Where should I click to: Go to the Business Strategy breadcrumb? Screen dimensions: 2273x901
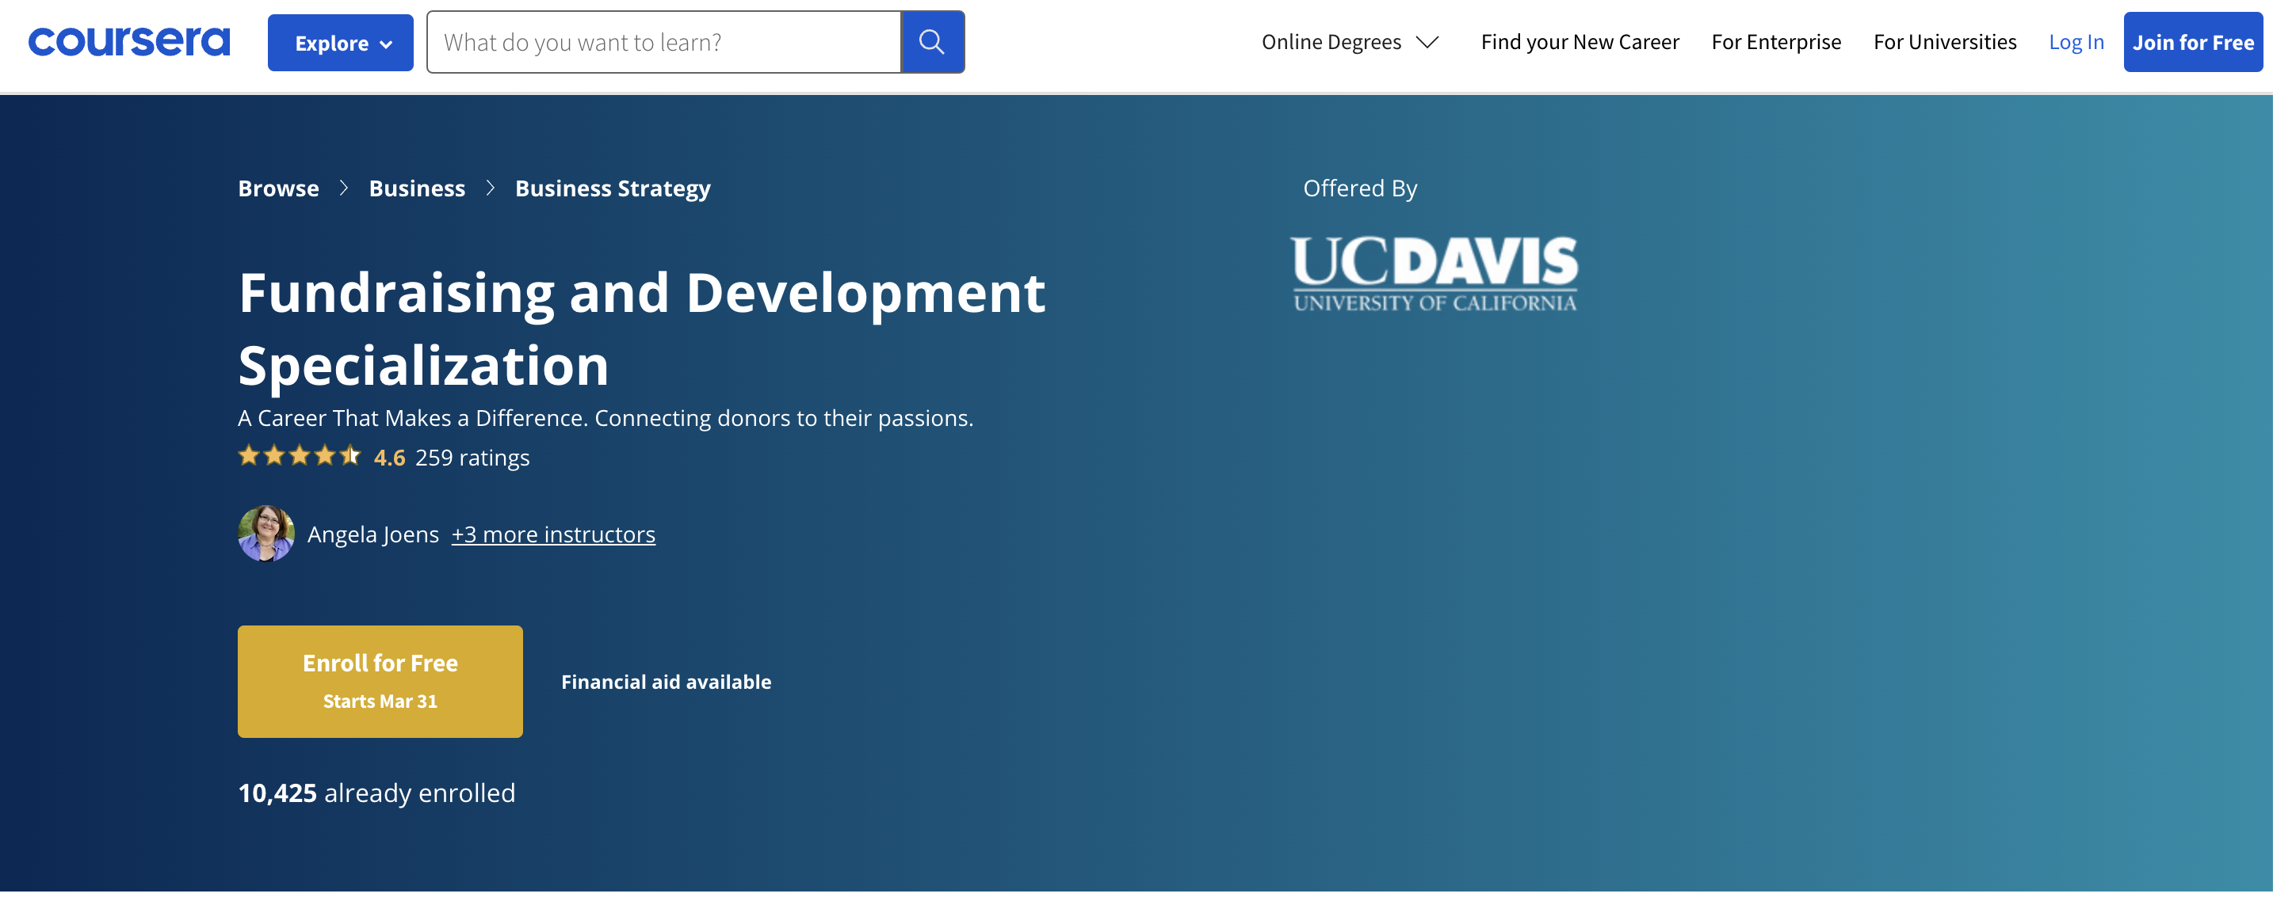(x=613, y=188)
